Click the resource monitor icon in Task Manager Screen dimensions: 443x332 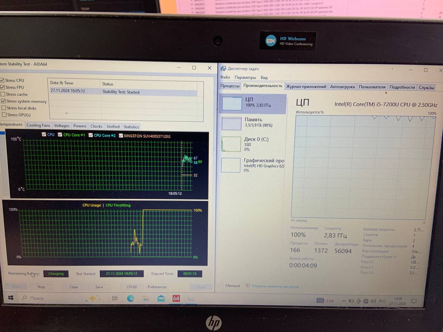click(x=248, y=286)
